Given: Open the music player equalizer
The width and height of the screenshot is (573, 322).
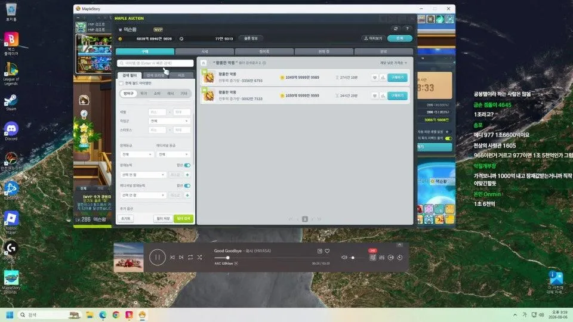Looking at the screenshot, I should (381, 258).
